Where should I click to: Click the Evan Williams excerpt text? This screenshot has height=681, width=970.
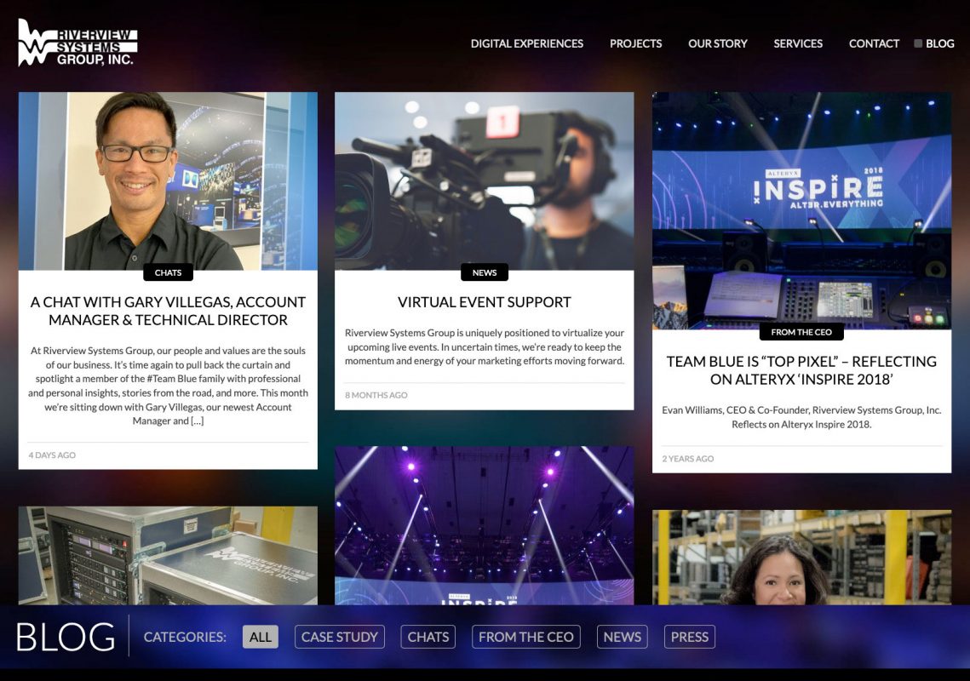(801, 417)
